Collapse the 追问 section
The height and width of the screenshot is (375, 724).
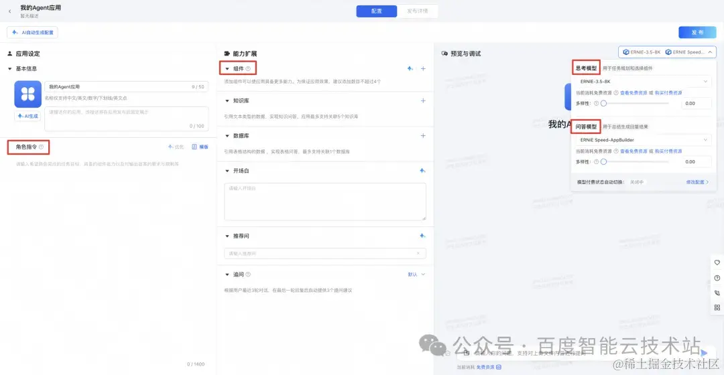click(227, 275)
